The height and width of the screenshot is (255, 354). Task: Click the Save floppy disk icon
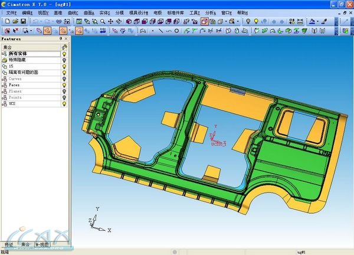point(23,21)
